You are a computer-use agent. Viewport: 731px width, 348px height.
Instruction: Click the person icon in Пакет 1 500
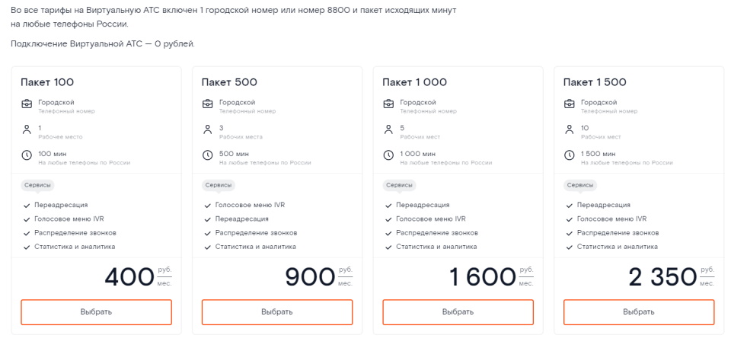coord(569,130)
